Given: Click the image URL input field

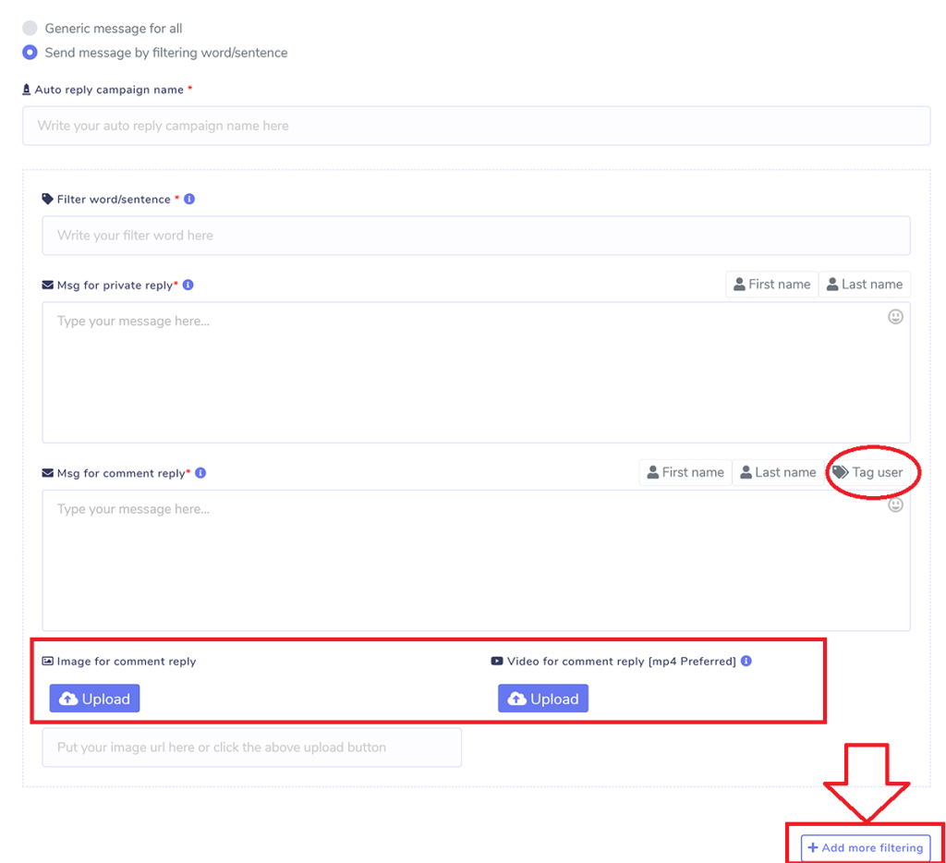Looking at the screenshot, I should (x=251, y=748).
